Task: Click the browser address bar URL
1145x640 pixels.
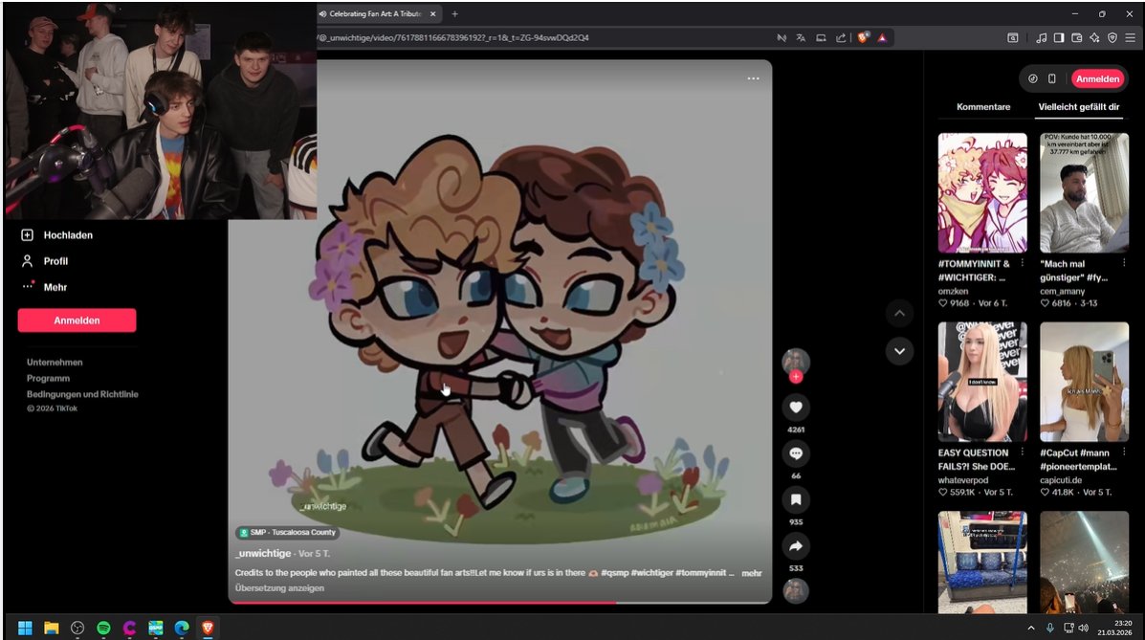Action: click(x=452, y=37)
